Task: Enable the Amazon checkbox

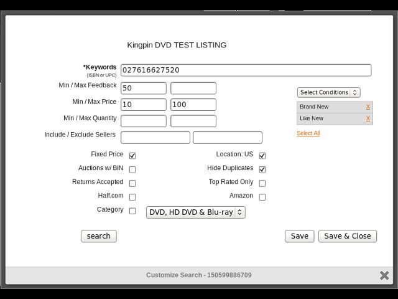Action: pyautogui.click(x=262, y=197)
